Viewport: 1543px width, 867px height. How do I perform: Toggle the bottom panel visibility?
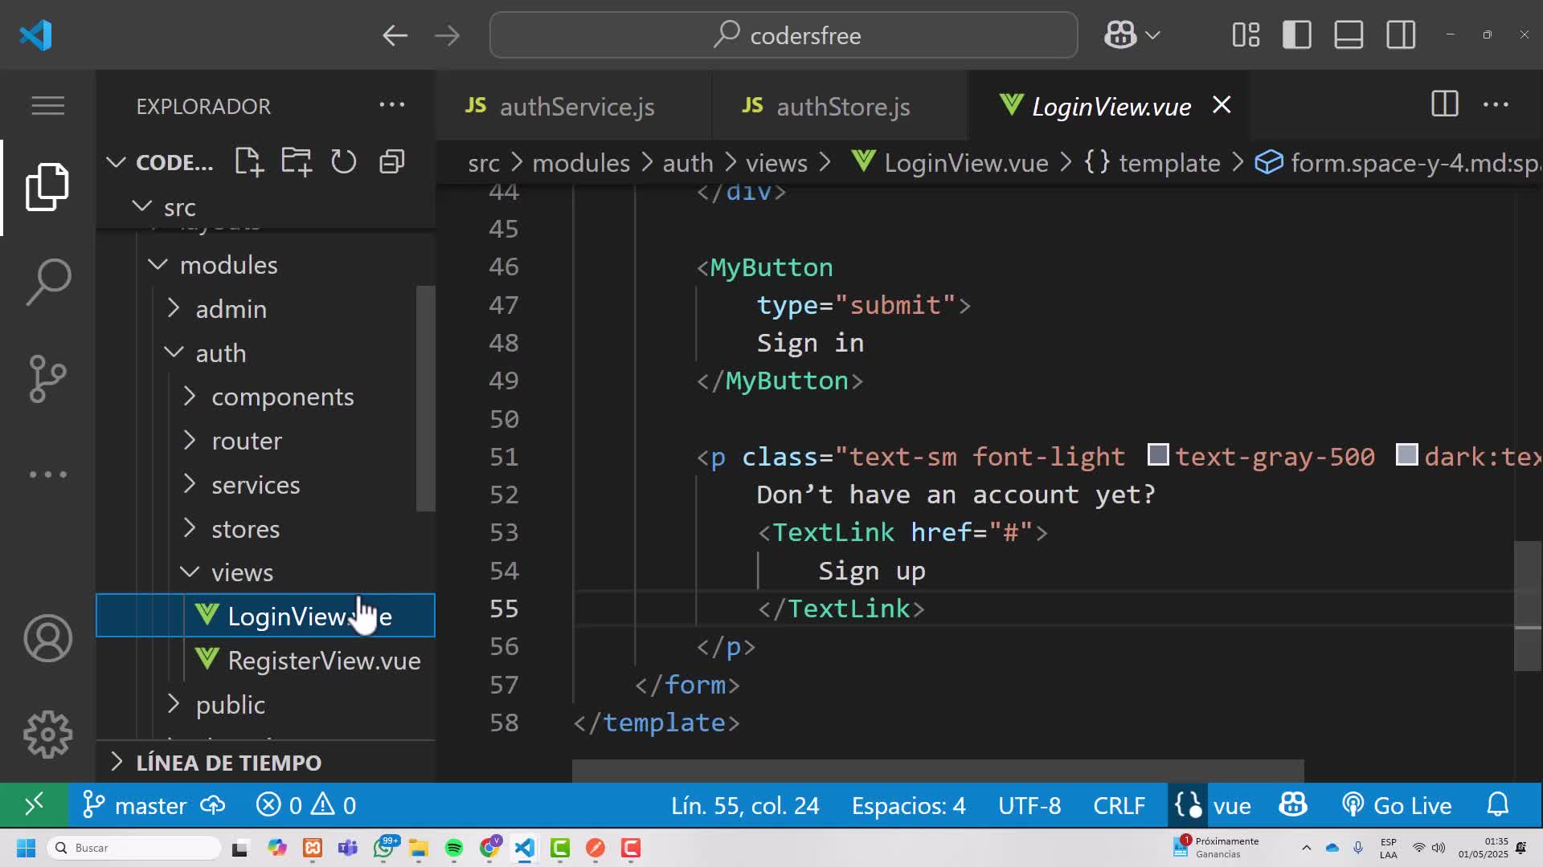click(1349, 35)
